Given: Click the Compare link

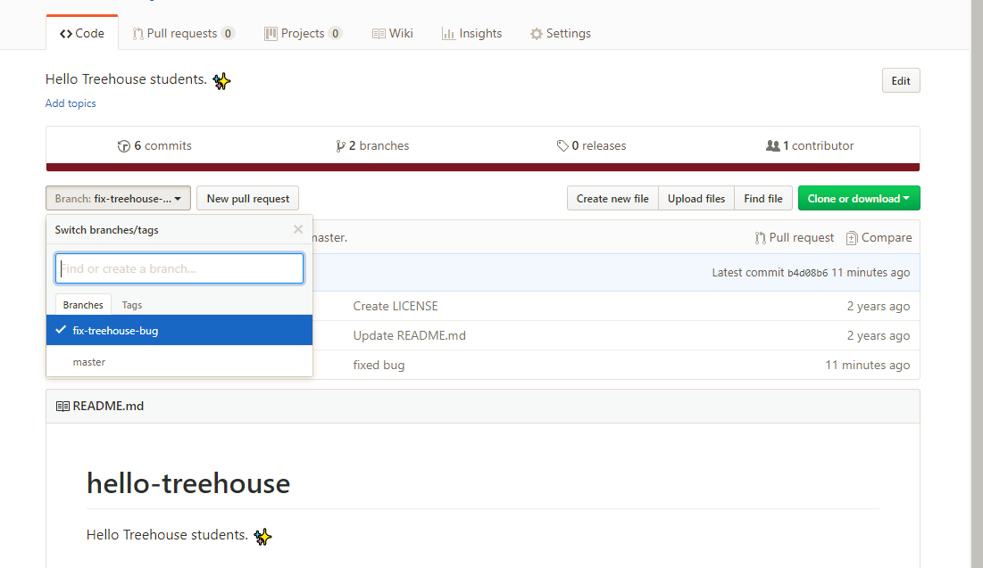Looking at the screenshot, I should [x=879, y=238].
